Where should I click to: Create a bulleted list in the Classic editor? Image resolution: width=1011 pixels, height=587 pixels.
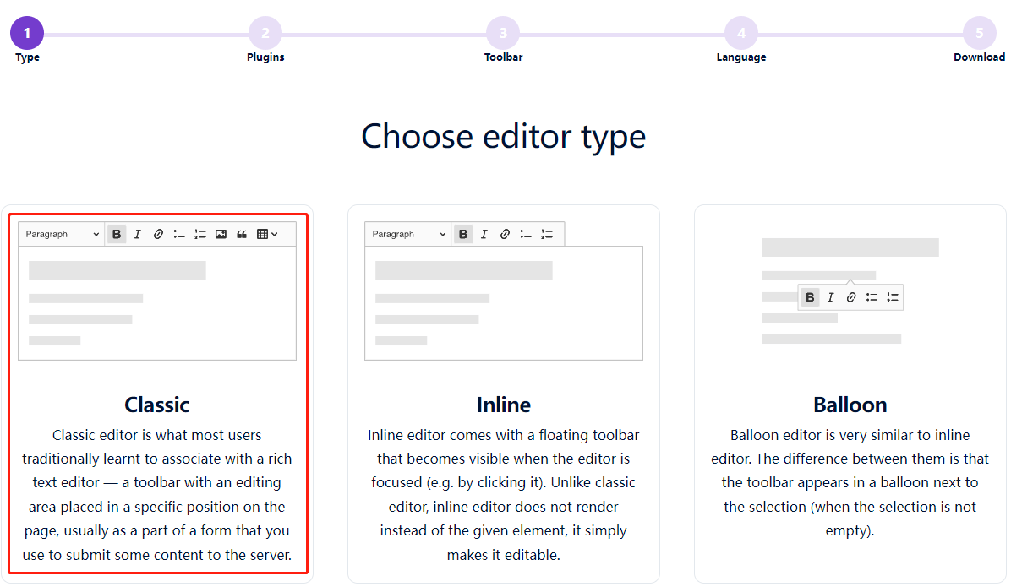tap(179, 234)
